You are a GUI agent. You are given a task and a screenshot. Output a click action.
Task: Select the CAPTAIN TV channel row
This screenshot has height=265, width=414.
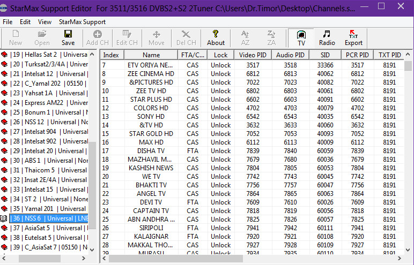[x=252, y=211]
